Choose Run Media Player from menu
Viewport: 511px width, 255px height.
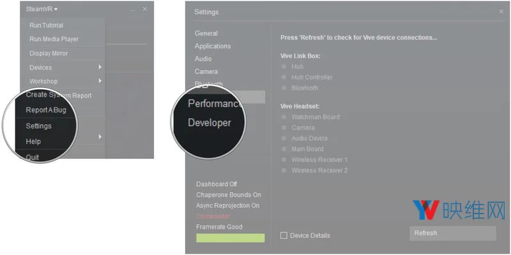[54, 39]
